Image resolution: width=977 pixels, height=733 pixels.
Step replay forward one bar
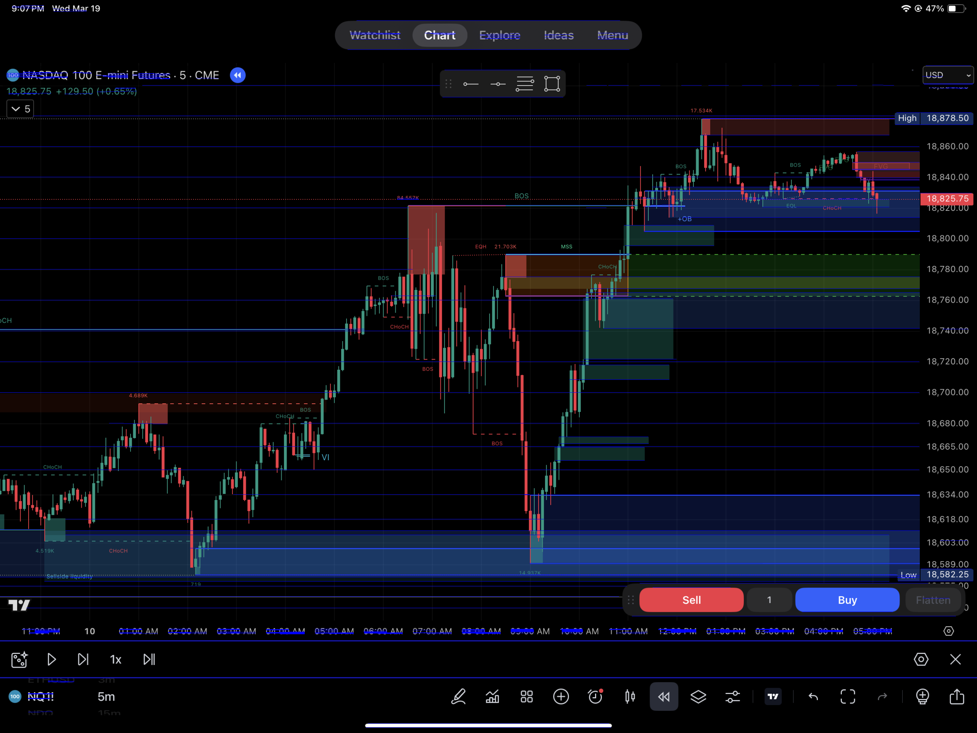83,660
